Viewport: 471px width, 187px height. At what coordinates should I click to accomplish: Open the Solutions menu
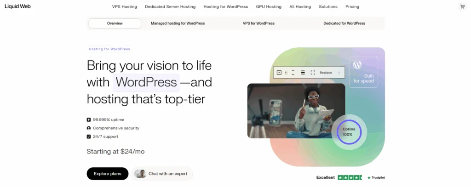pyautogui.click(x=328, y=6)
